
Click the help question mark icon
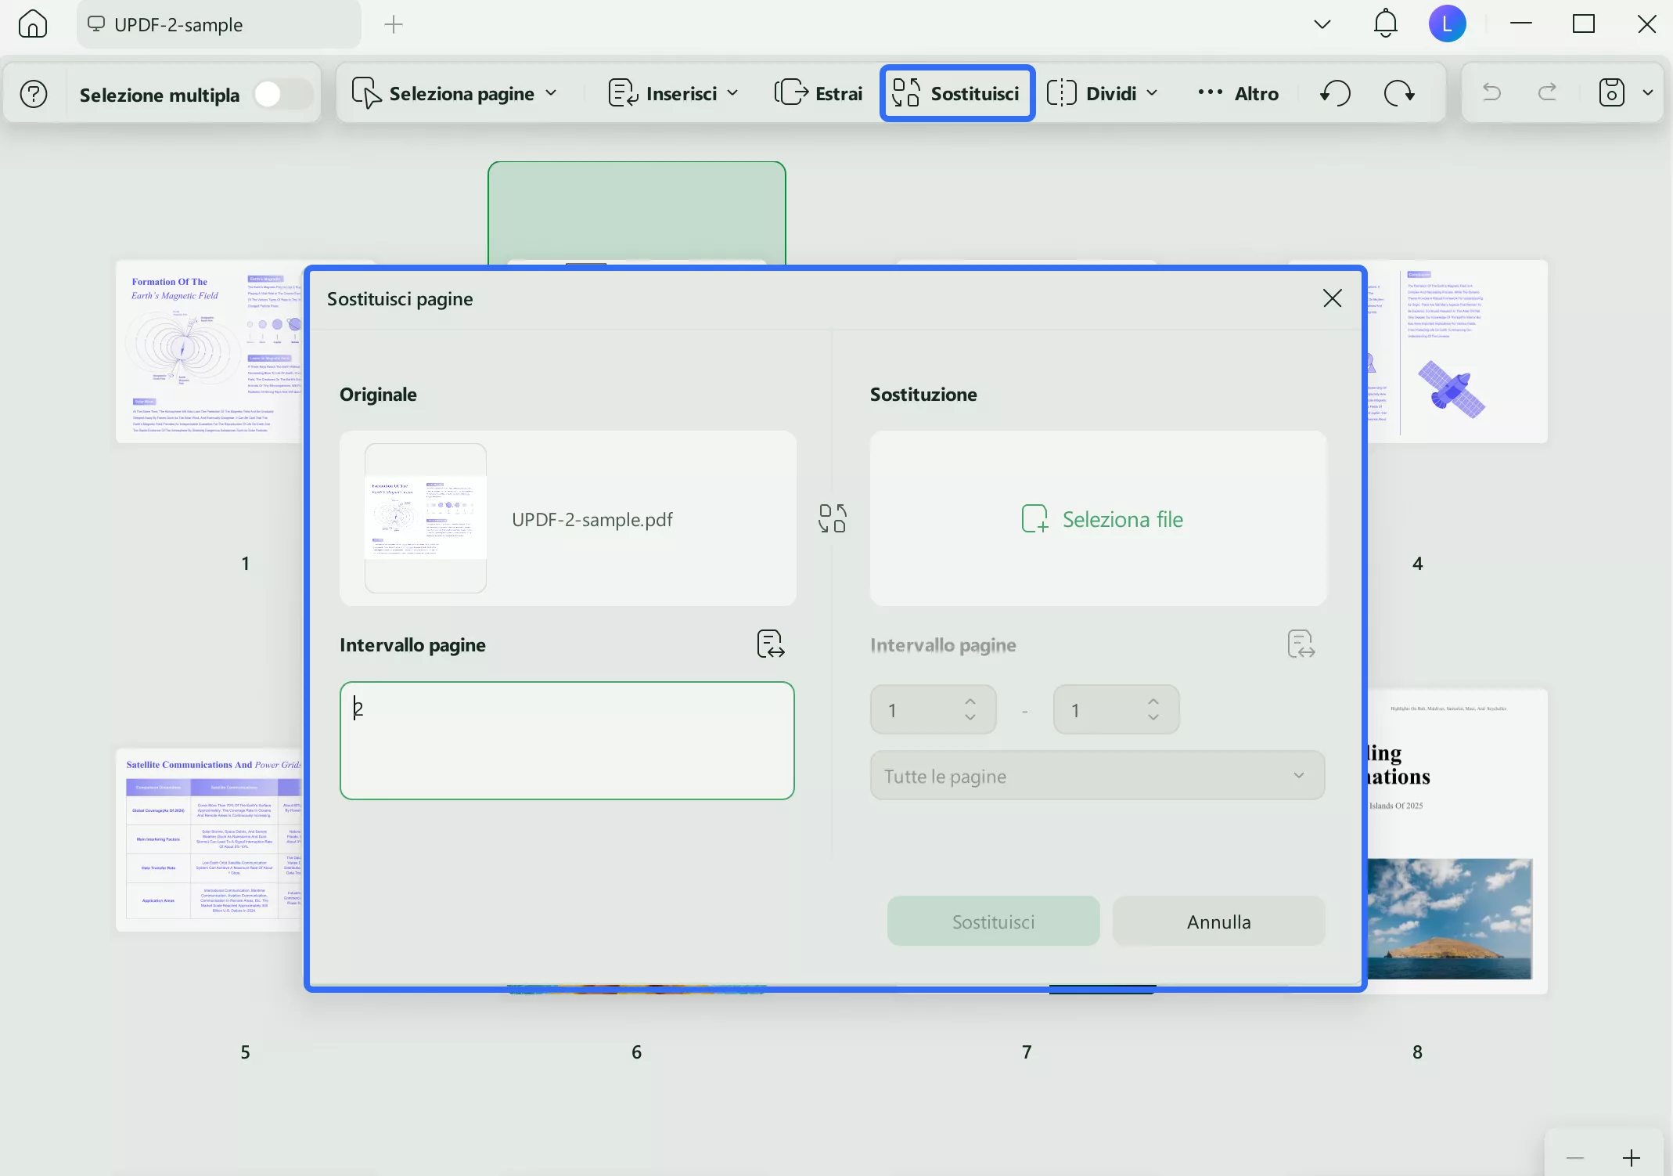pos(34,94)
